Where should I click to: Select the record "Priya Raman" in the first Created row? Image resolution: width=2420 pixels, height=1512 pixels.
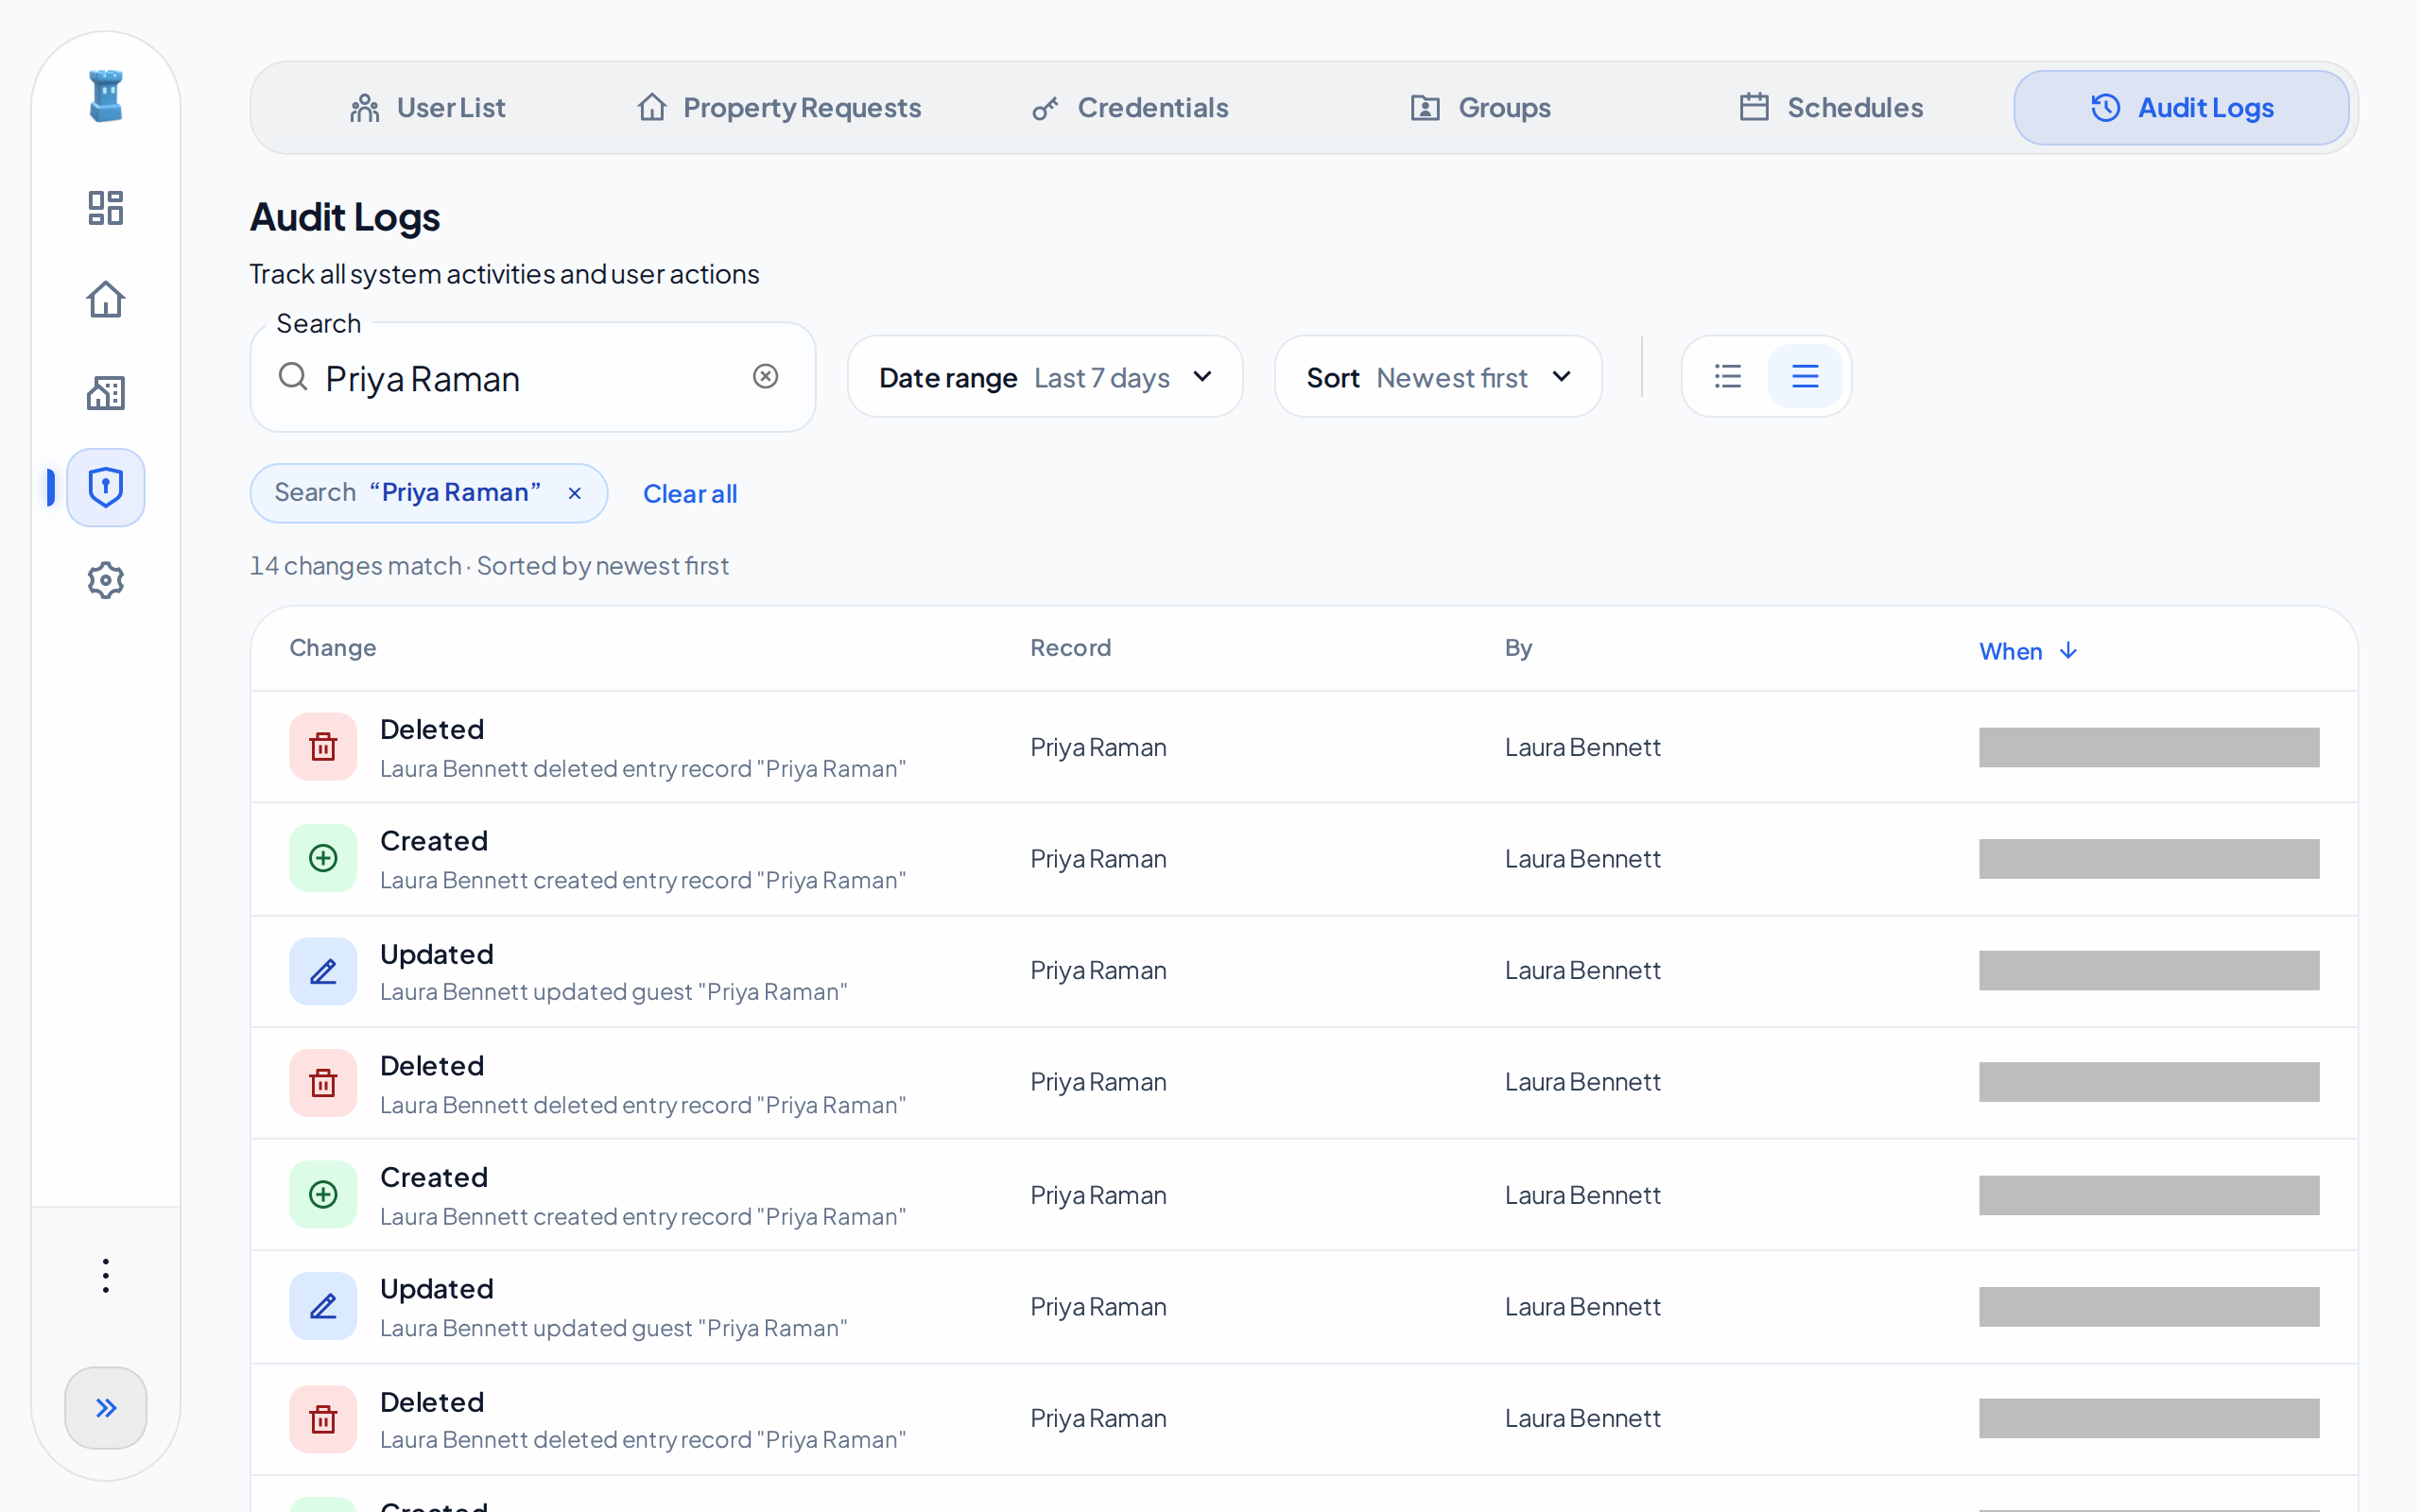[x=1098, y=859]
